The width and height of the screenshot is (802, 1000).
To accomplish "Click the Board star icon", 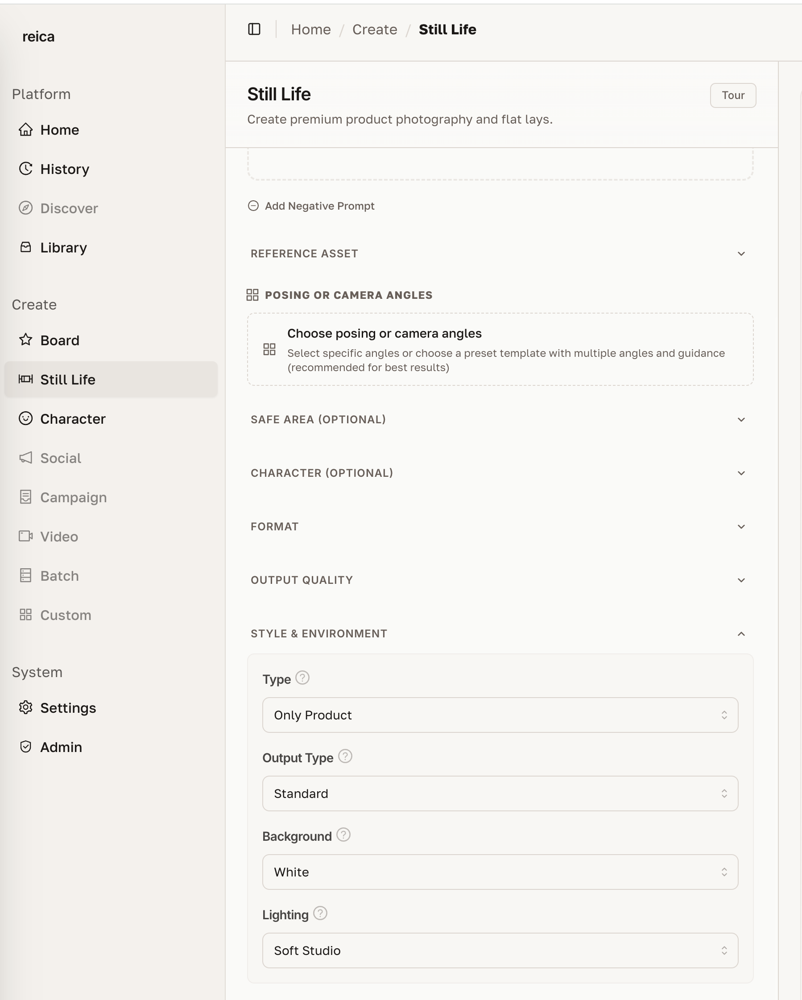I will coord(25,340).
